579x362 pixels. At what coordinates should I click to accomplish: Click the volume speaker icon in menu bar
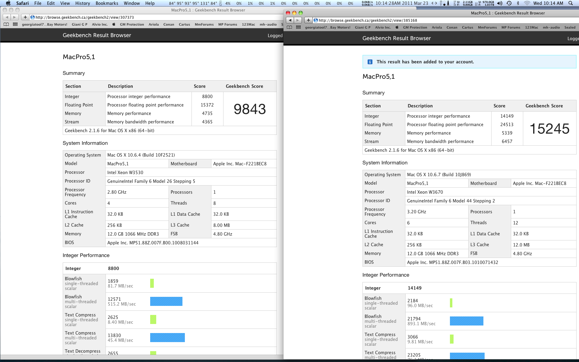(x=500, y=3)
